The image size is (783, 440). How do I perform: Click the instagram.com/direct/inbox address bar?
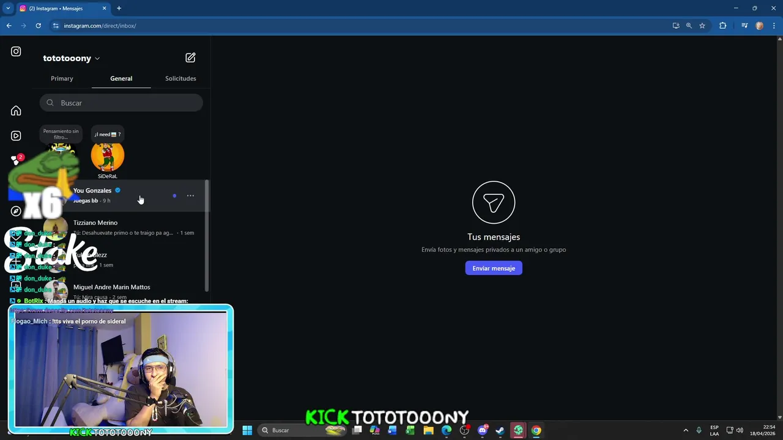(99, 26)
